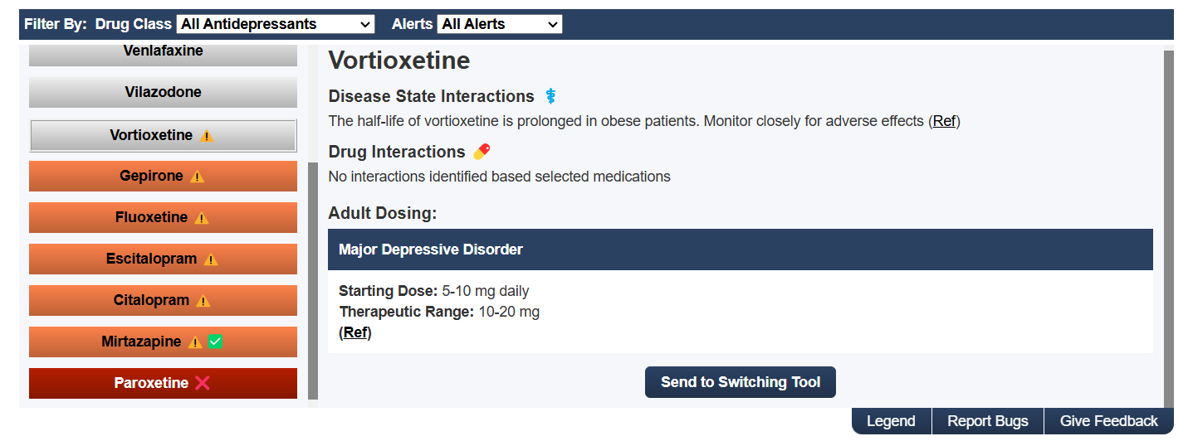Click the Gepirone warning triangle icon

click(x=197, y=177)
